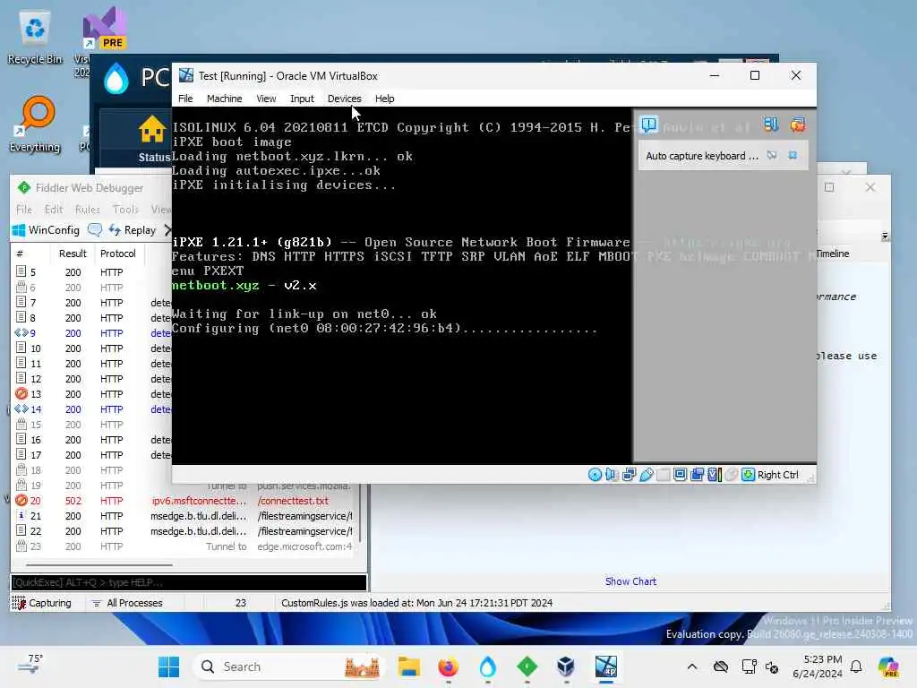Viewport: 917px width, 688px height.
Task: Click the session 21 info icon in Fiddler
Action: click(x=21, y=515)
